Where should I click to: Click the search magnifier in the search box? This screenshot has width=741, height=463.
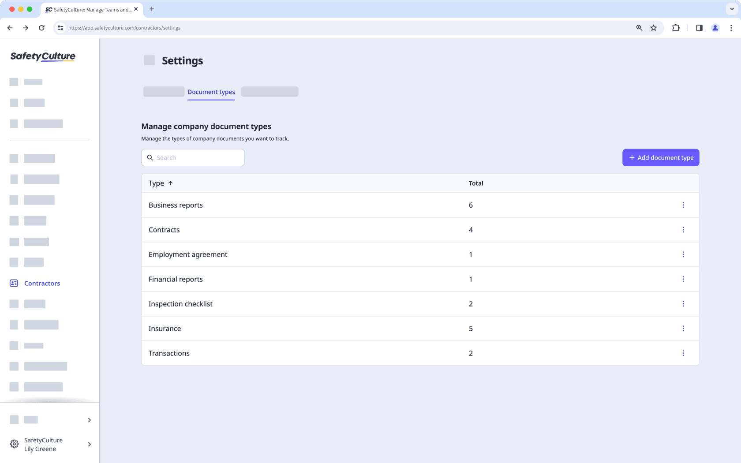pos(150,157)
